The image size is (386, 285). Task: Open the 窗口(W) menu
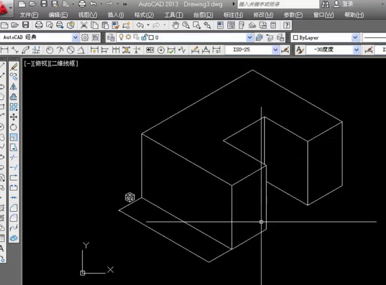tap(324, 15)
